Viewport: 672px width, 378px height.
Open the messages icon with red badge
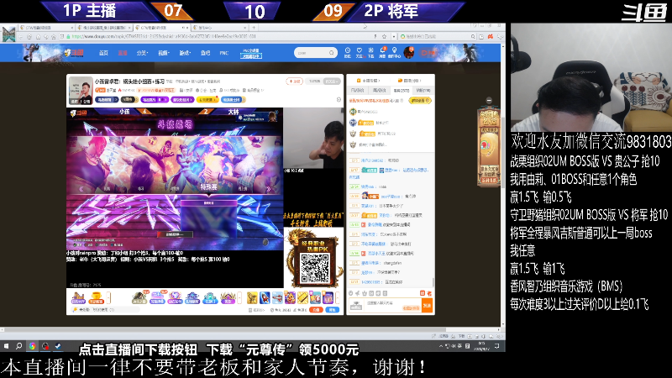pos(383,52)
